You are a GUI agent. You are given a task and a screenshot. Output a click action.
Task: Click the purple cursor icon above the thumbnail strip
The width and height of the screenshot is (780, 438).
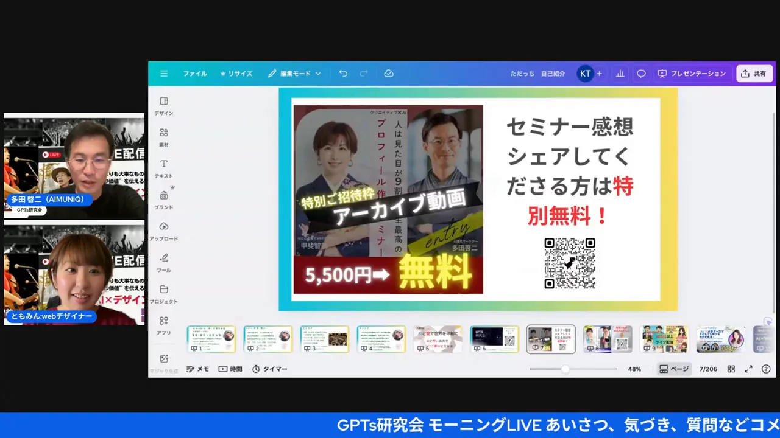pyautogui.click(x=768, y=322)
